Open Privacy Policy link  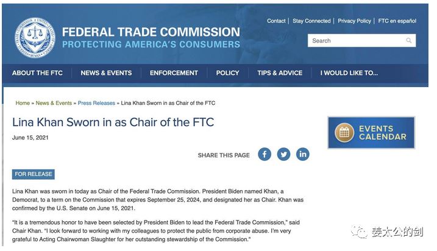pyautogui.click(x=354, y=21)
